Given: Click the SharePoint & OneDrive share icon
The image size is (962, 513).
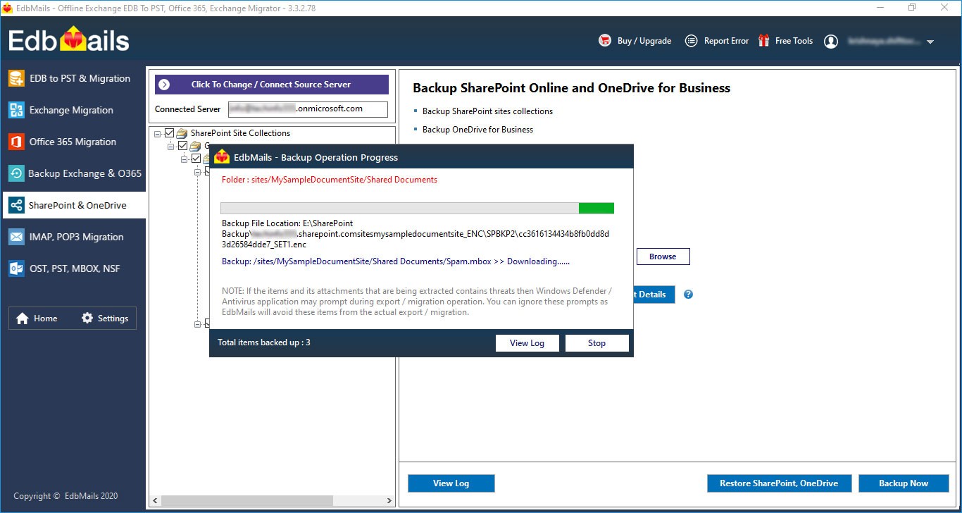Looking at the screenshot, I should click(16, 205).
